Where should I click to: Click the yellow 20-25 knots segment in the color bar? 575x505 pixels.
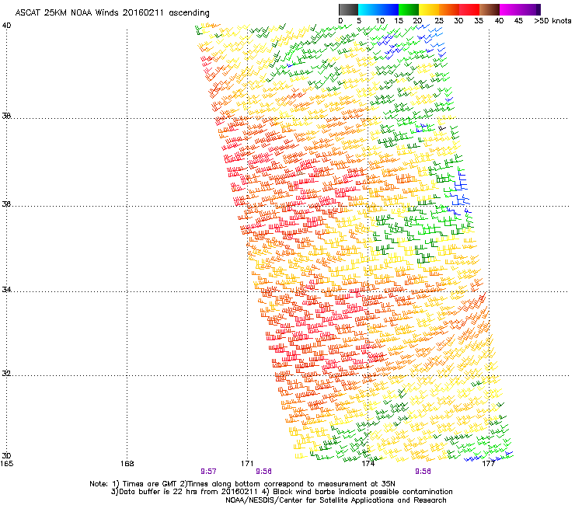point(429,9)
